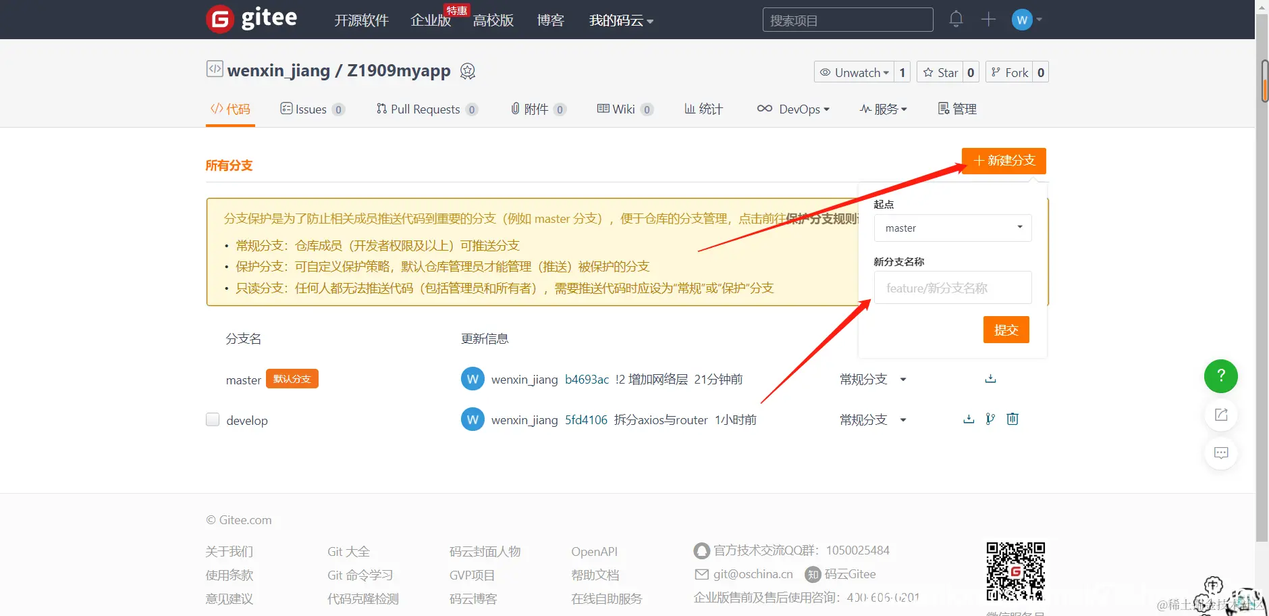The image size is (1269, 616).
Task: Click the 码云Gitee Zhihu icon link
Action: 813,574
